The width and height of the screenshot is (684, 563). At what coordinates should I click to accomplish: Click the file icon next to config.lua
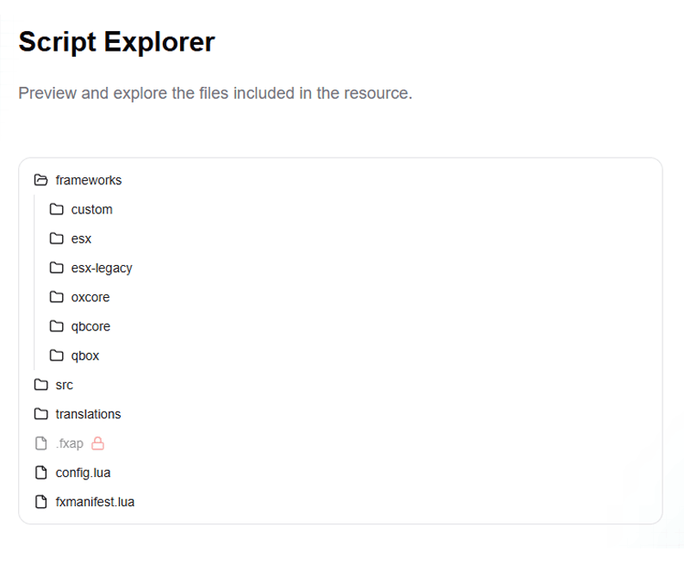[40, 473]
